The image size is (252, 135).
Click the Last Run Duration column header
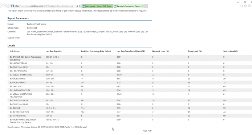(x=54, y=51)
